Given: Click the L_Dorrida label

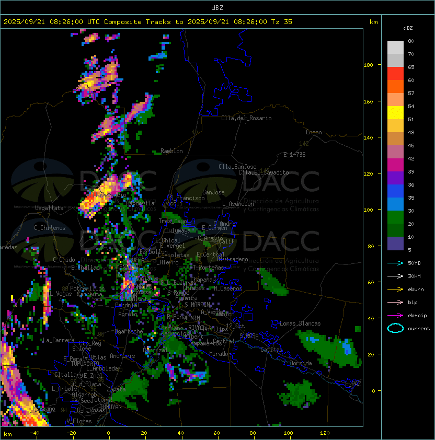Looking at the screenshot, I should (297, 363).
